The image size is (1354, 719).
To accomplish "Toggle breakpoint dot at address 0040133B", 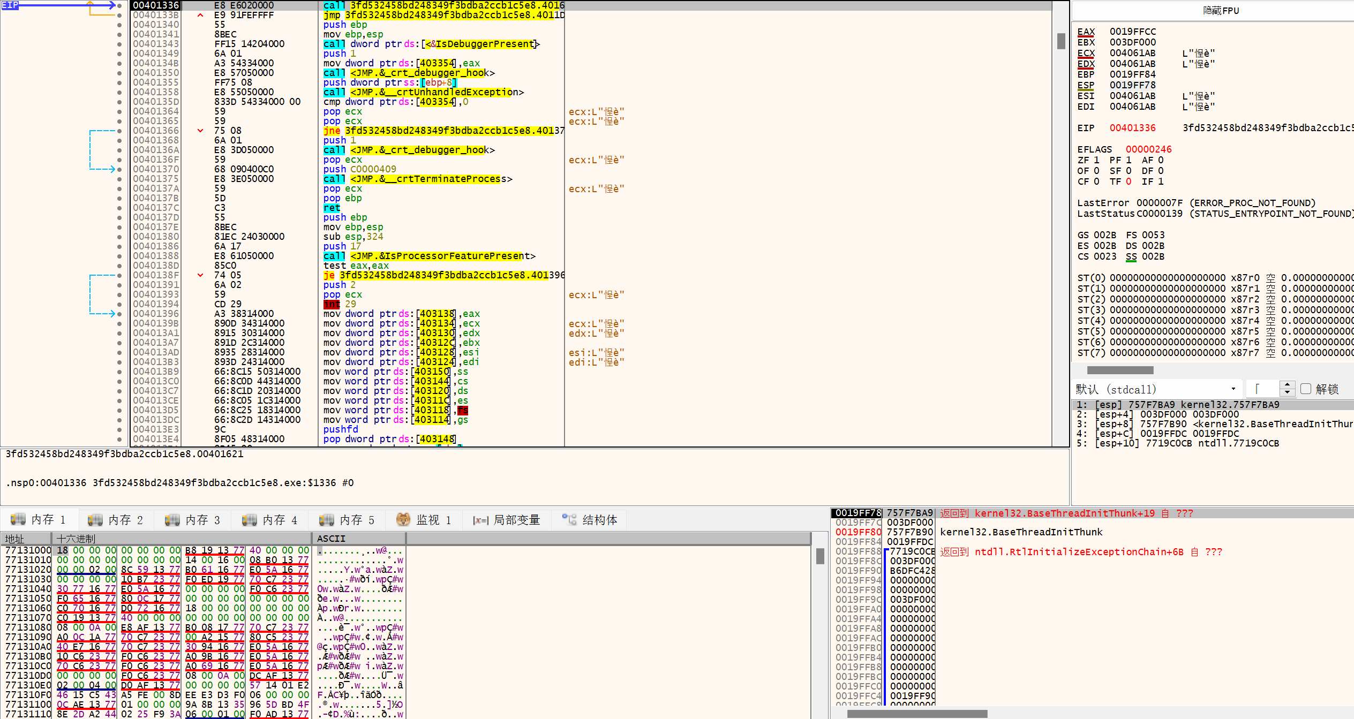I will [x=119, y=15].
